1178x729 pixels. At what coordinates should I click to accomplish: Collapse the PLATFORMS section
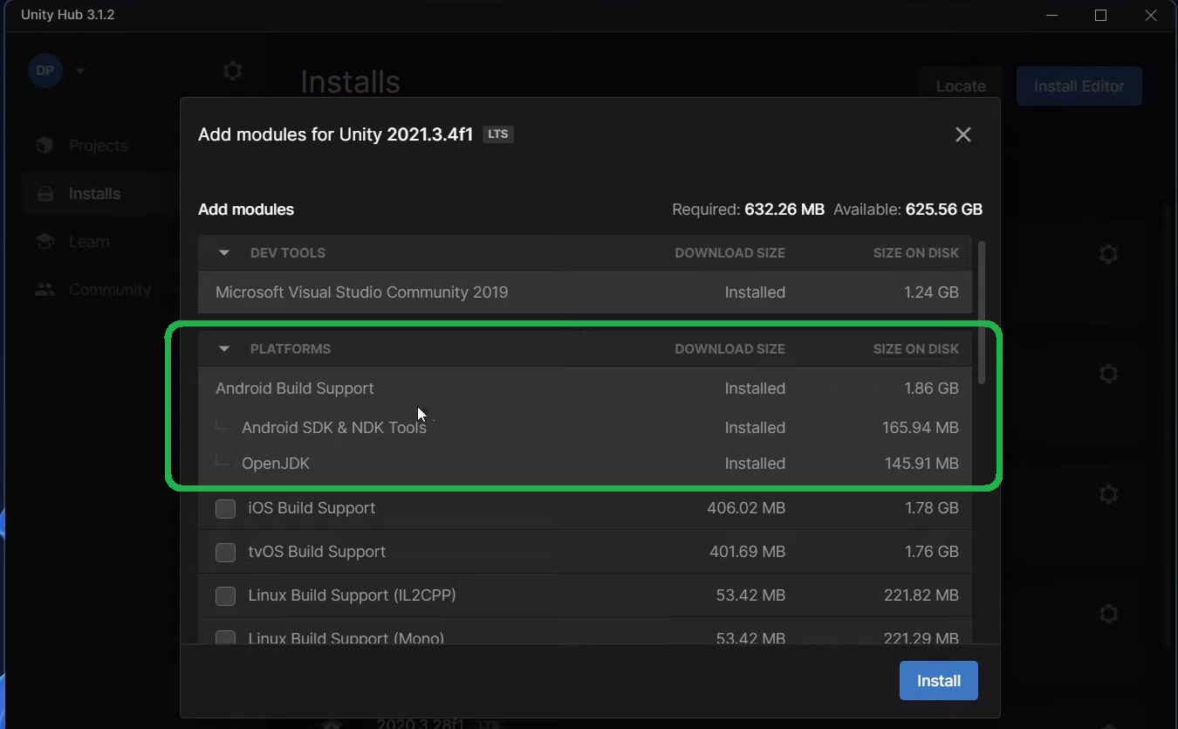[224, 349]
